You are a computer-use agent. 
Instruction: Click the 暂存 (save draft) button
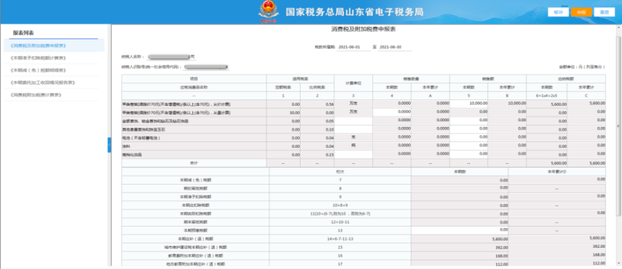coord(558,12)
